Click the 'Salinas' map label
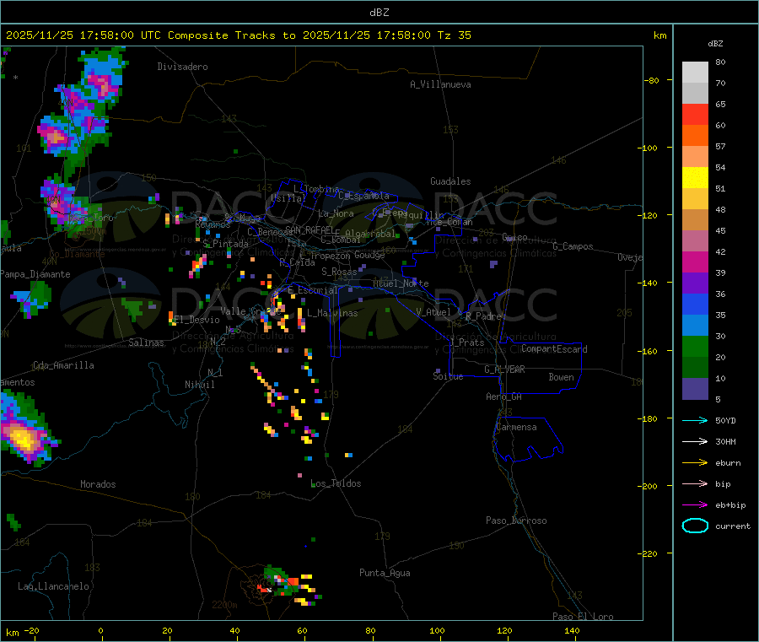 pos(146,343)
